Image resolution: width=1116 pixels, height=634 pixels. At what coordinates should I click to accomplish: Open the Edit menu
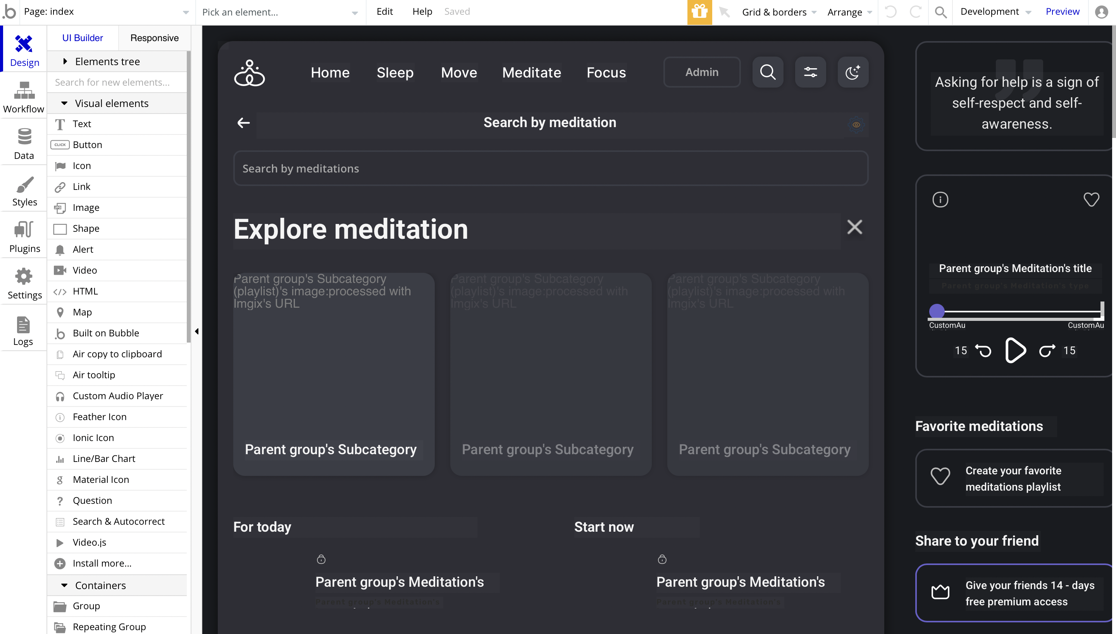(384, 12)
